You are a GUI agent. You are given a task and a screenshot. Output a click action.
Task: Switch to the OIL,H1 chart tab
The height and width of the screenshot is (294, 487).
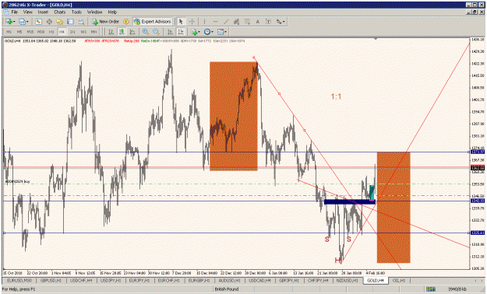399,280
